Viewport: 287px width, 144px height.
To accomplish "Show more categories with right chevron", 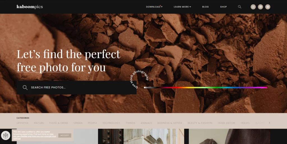I will [269, 123].
